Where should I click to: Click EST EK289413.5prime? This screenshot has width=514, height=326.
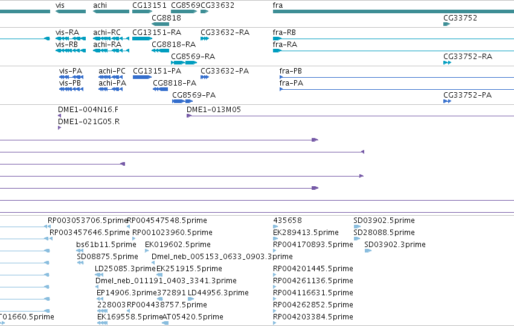pos(275,239)
